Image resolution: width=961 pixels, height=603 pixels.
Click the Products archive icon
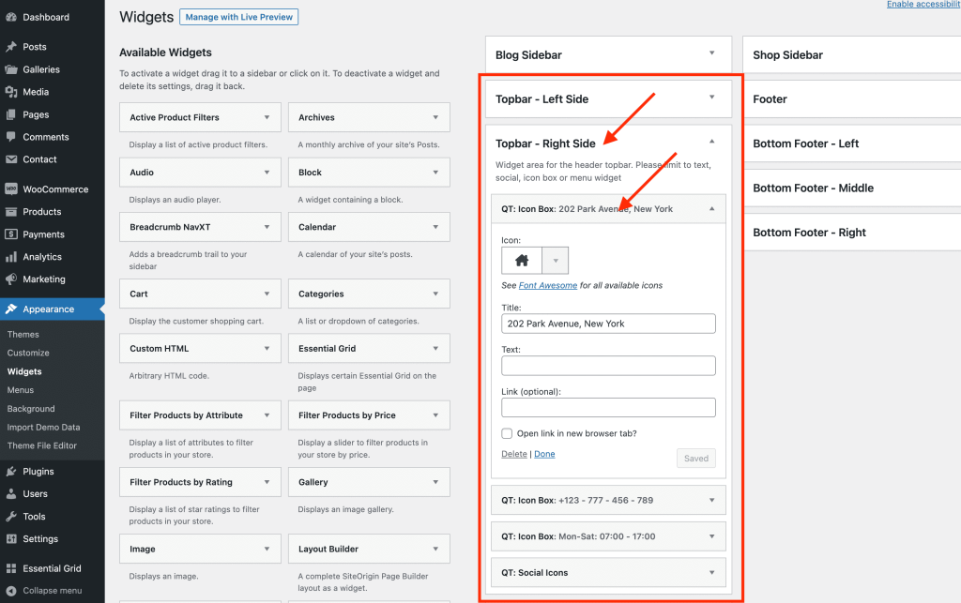pyautogui.click(x=11, y=212)
